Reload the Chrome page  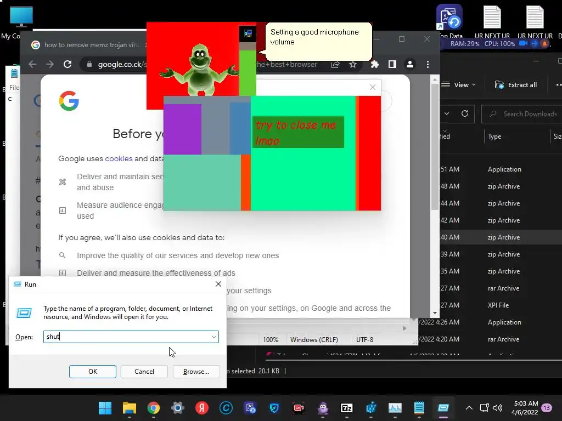click(68, 65)
